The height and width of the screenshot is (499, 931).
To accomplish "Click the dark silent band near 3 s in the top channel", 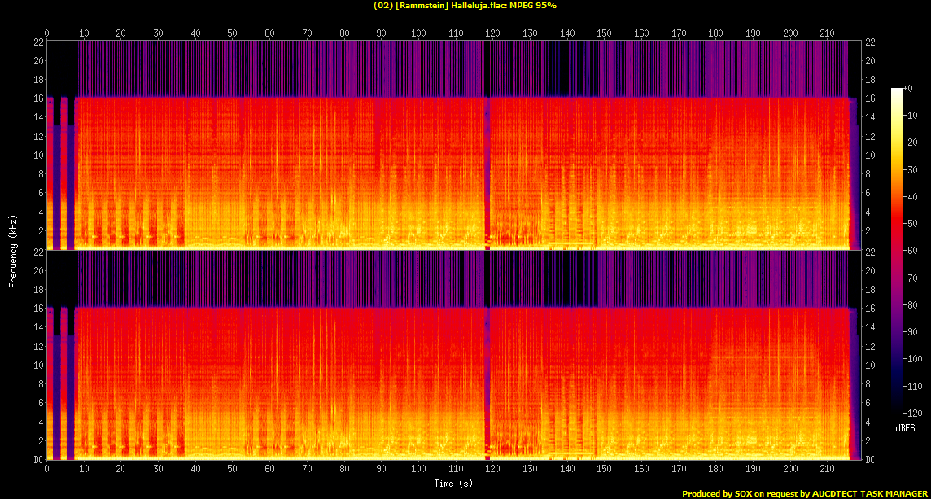I will (56, 171).
